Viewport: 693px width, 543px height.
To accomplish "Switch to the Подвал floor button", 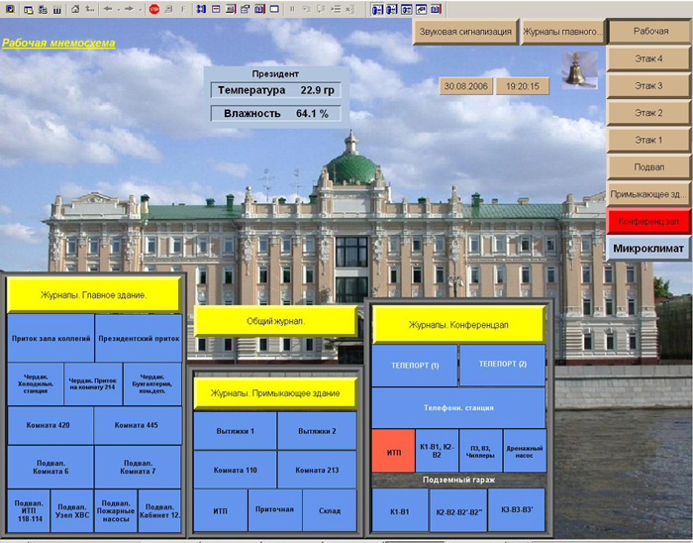I will coord(648,166).
